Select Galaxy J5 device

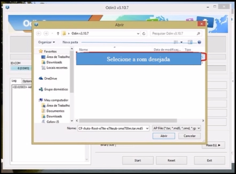(53, 122)
